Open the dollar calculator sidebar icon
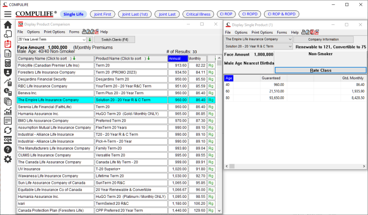Viewport: 368px width, 215px height. [8, 91]
